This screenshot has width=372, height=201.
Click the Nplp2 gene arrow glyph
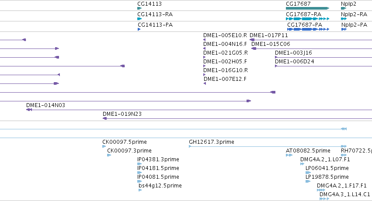pyautogui.click(x=344, y=8)
